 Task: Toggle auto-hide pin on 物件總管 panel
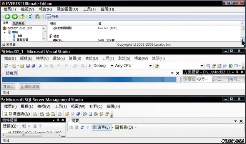pyautogui.click(x=58, y=120)
